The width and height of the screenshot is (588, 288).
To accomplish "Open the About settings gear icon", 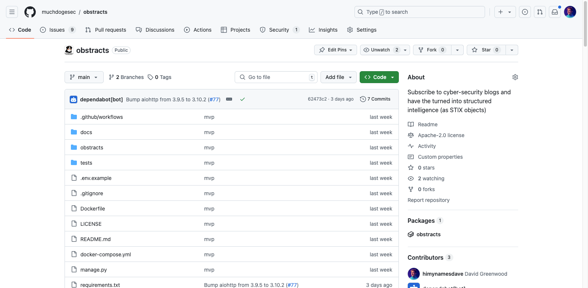I will [x=515, y=77].
